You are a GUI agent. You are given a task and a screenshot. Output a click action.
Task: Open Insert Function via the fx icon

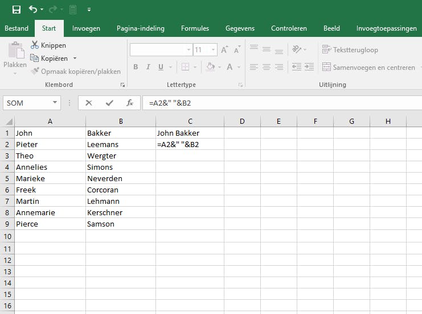point(130,103)
